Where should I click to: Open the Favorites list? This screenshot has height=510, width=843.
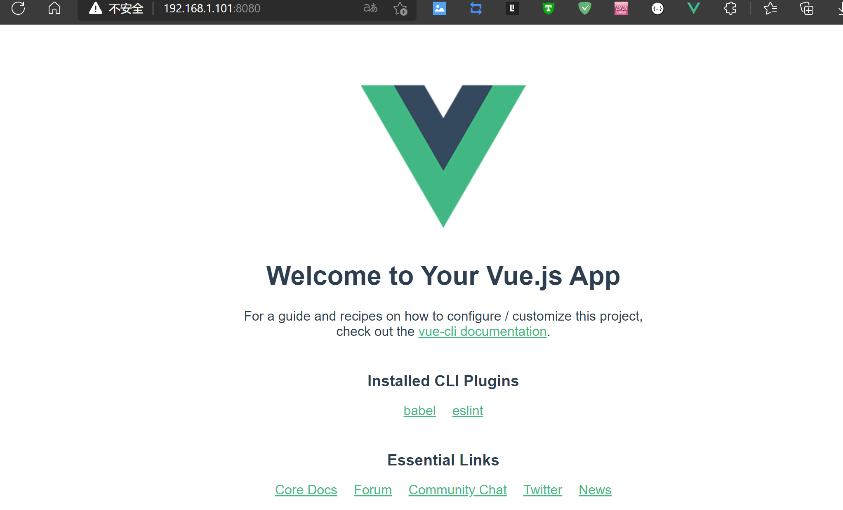[x=770, y=8]
